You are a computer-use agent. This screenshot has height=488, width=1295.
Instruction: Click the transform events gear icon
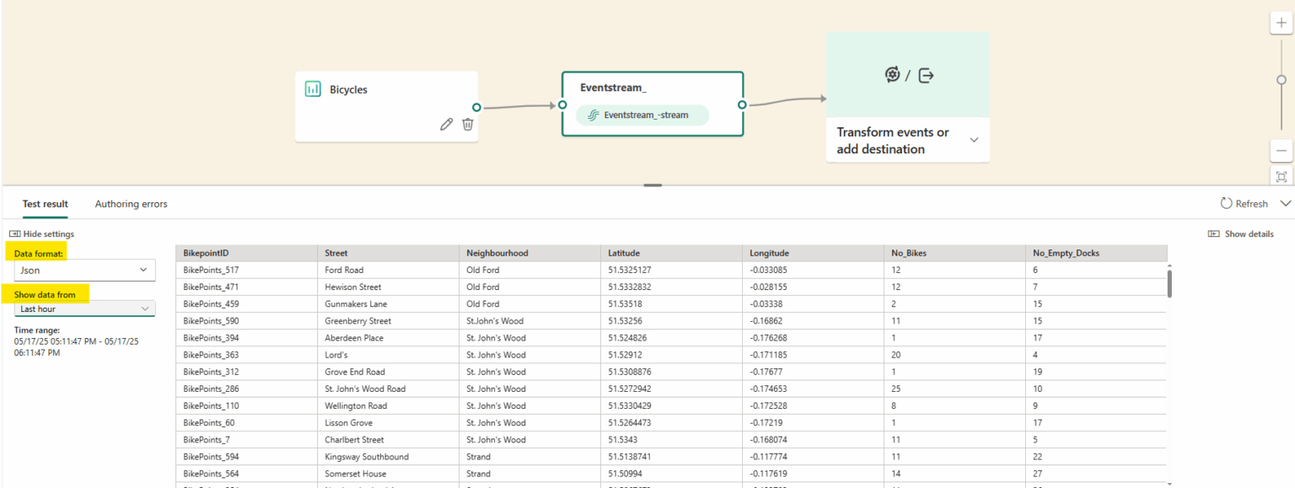892,75
